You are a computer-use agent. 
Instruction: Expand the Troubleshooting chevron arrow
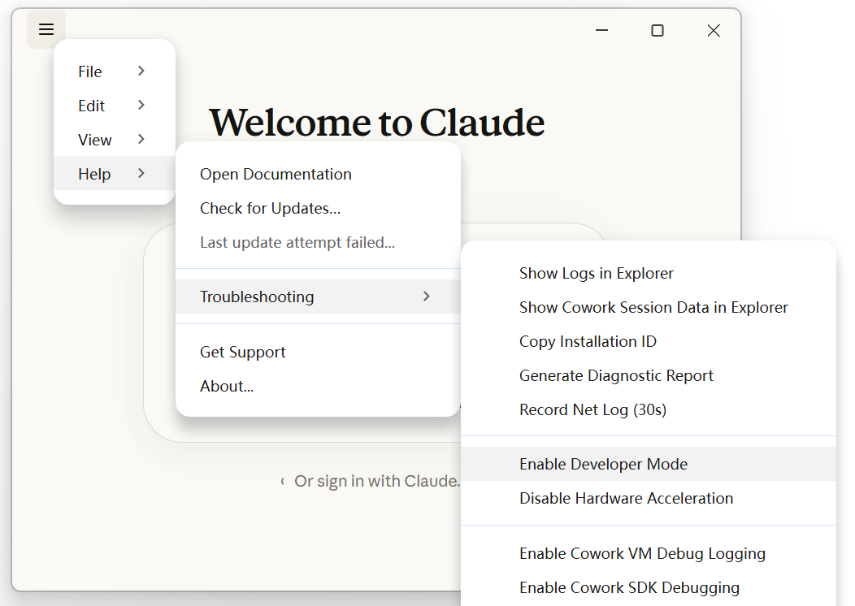427,296
